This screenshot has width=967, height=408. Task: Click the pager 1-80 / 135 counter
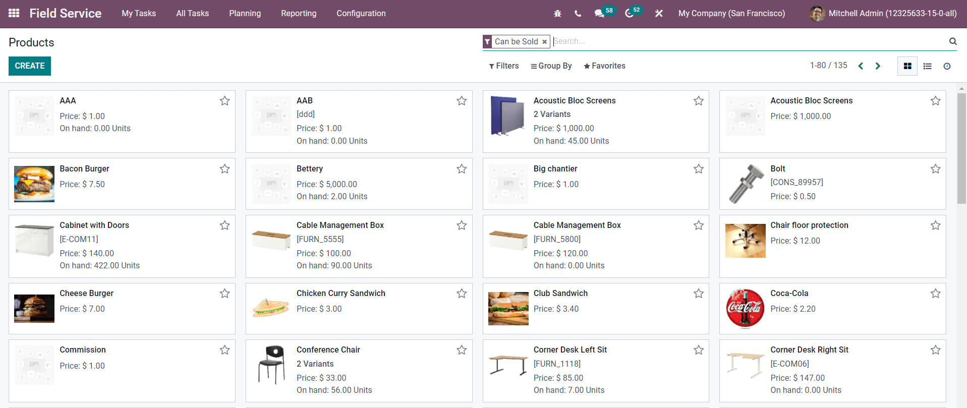coord(829,66)
